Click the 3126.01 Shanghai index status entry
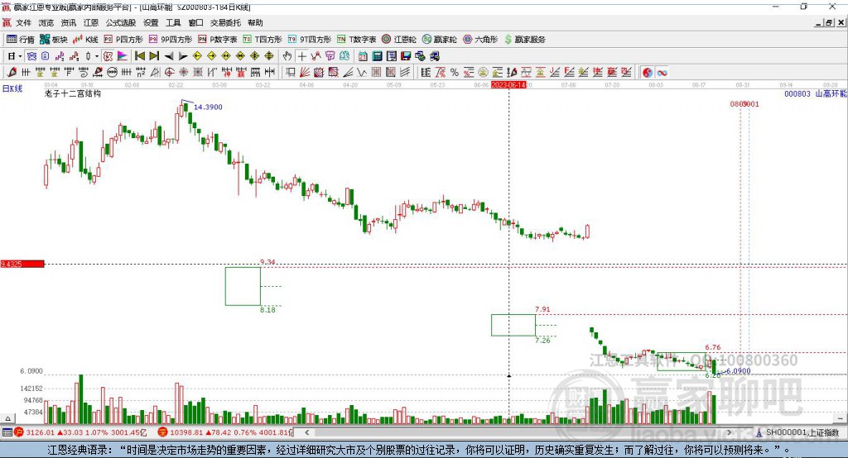 tap(80, 432)
